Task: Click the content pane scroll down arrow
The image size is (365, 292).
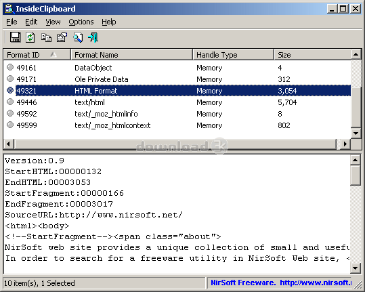Action: (356, 268)
